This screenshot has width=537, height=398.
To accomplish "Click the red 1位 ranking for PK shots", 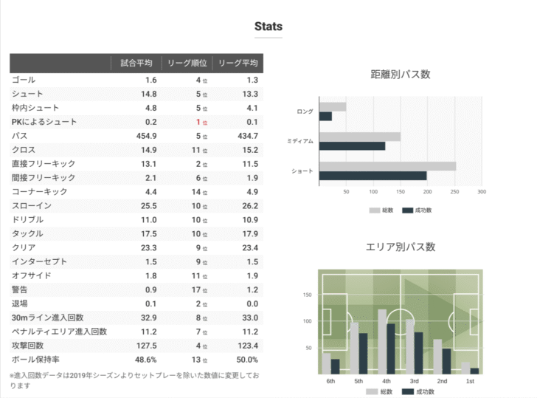I will click(x=201, y=122).
